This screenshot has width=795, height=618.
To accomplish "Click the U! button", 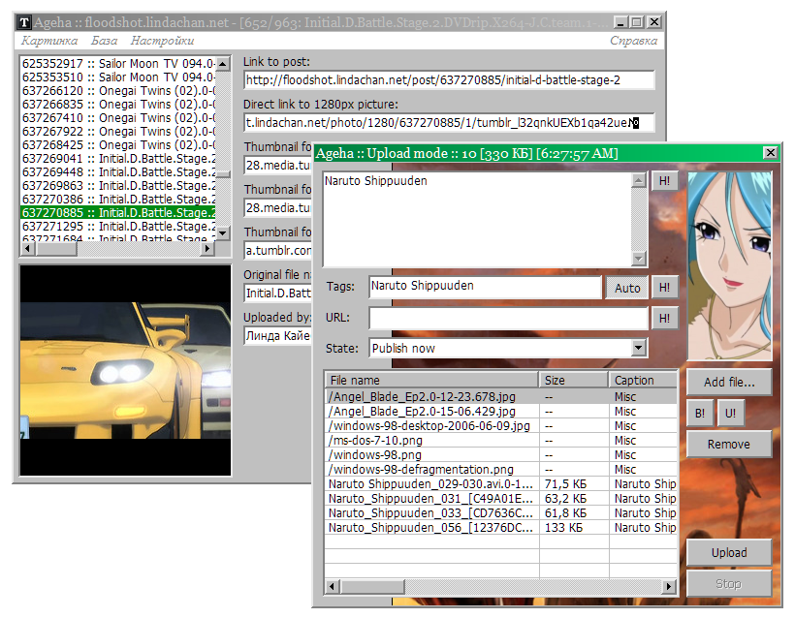I will pyautogui.click(x=731, y=413).
